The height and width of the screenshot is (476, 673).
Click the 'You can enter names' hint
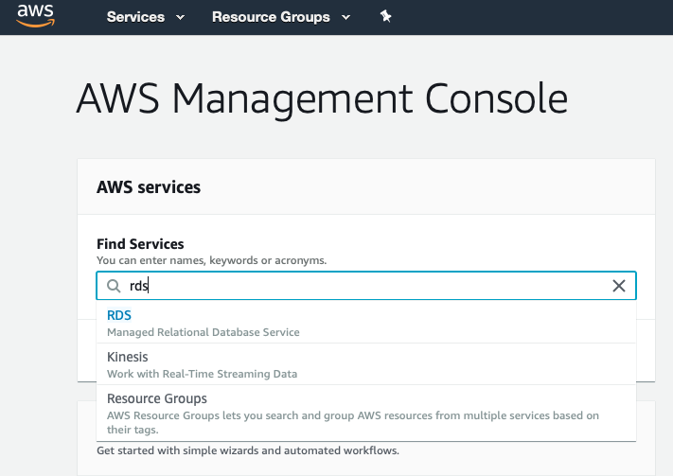pyautogui.click(x=212, y=259)
